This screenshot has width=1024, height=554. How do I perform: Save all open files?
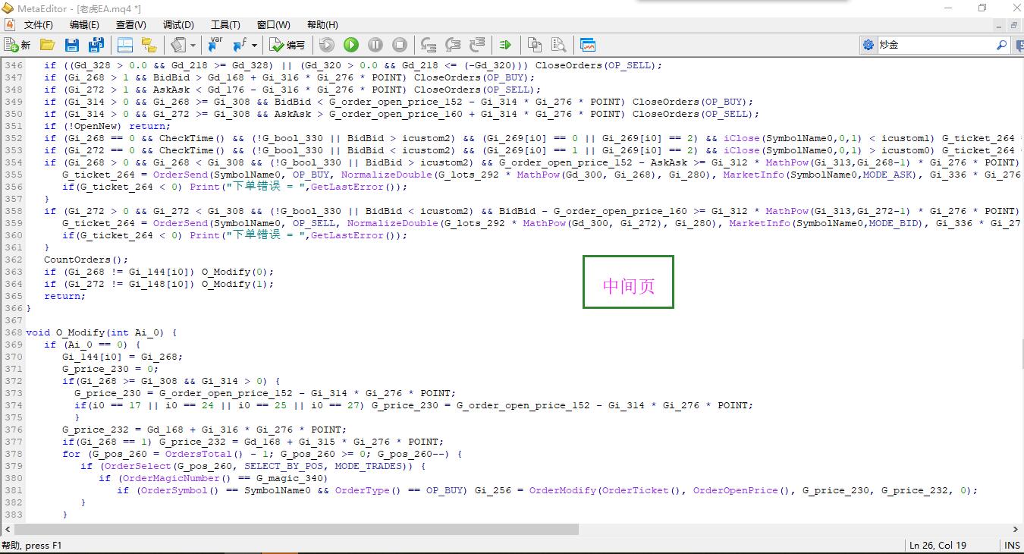[x=95, y=45]
